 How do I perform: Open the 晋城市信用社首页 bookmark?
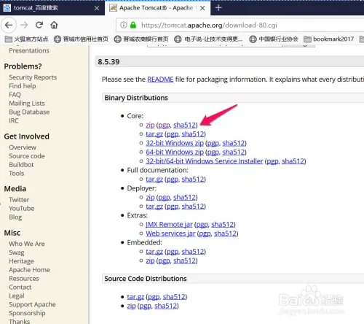pyautogui.click(x=81, y=39)
